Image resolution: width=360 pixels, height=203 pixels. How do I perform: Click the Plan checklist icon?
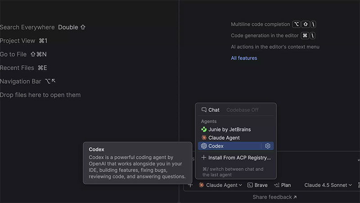click(277, 185)
